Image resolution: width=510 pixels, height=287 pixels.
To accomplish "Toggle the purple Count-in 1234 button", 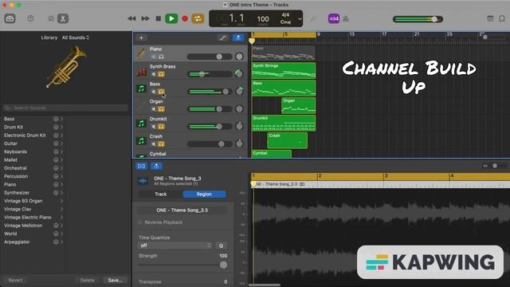I will click(334, 18).
